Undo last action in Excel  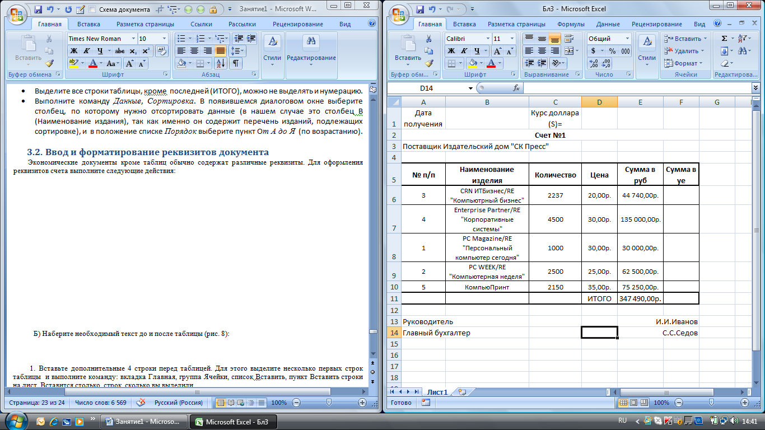(432, 10)
